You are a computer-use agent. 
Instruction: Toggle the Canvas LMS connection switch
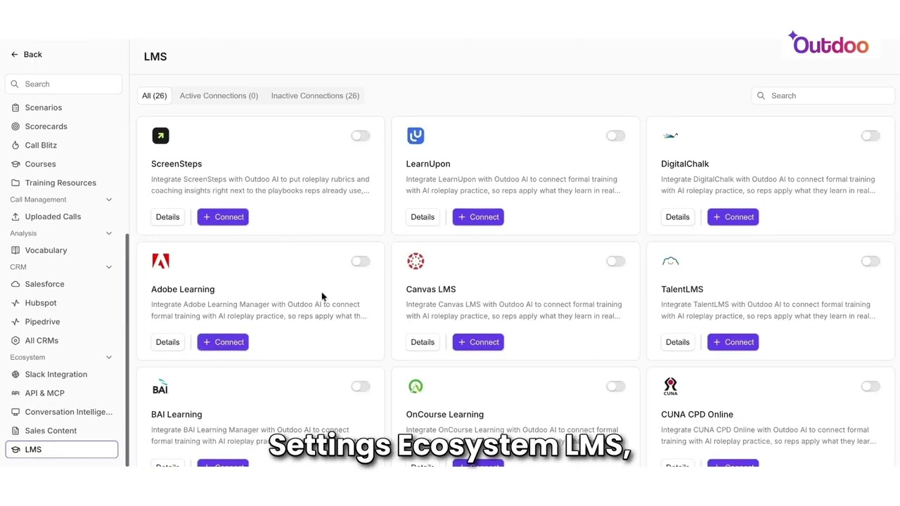pos(615,261)
